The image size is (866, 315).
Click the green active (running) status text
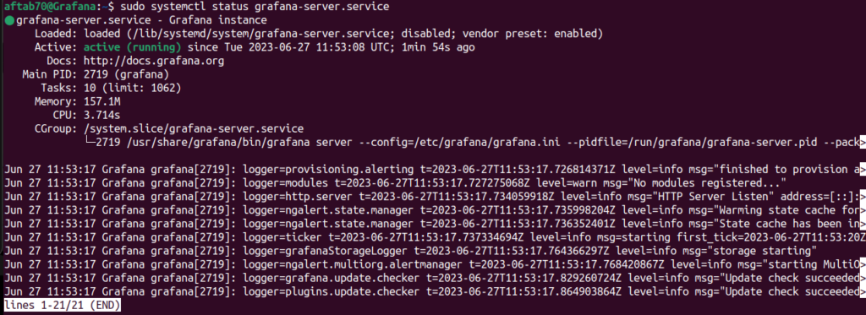(x=132, y=48)
